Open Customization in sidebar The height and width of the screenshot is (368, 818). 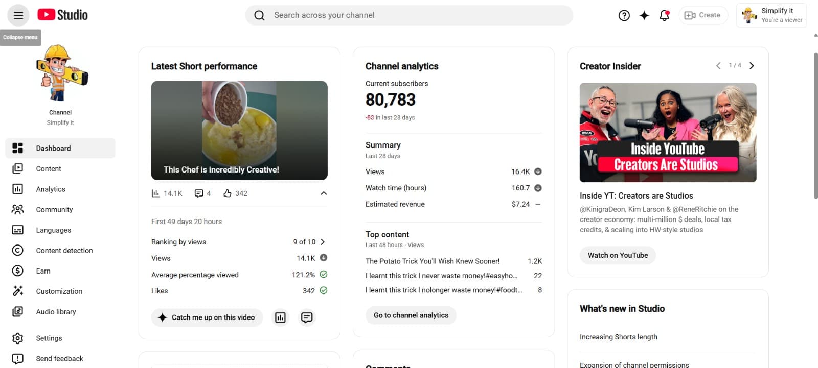click(x=60, y=291)
